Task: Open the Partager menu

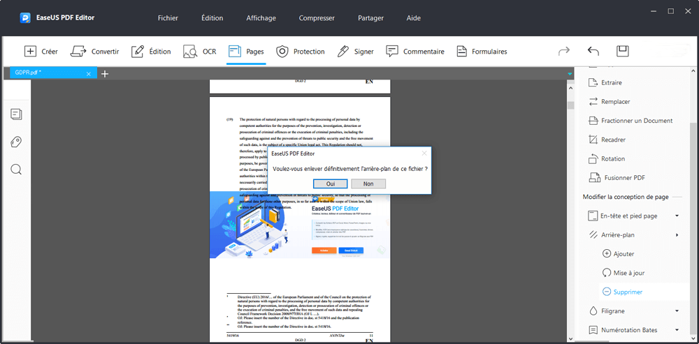Action: (x=371, y=18)
